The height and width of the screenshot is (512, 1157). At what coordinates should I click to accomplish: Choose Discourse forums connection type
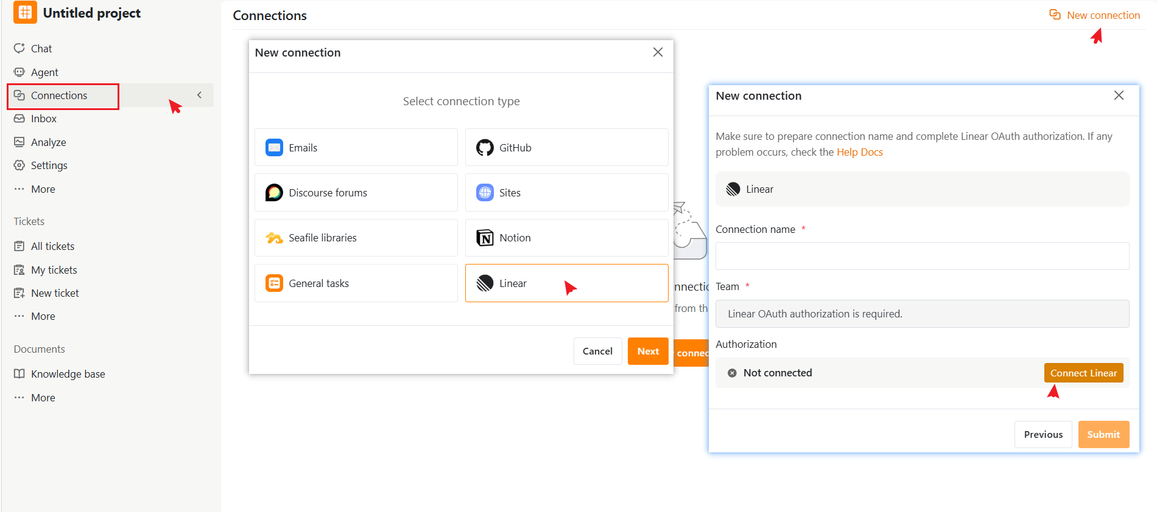pos(356,193)
